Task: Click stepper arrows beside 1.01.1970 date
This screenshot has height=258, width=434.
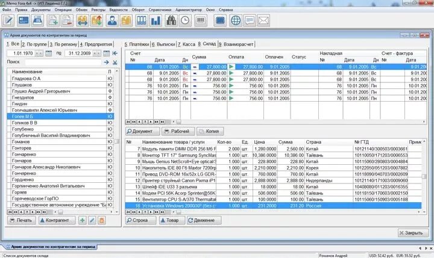Action: click(x=39, y=54)
